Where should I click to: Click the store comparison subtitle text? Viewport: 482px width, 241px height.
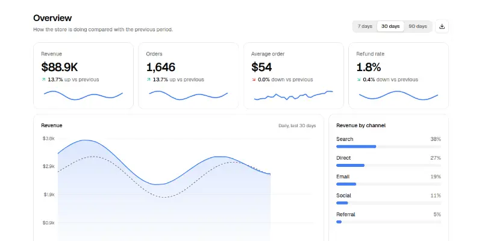coord(103,30)
